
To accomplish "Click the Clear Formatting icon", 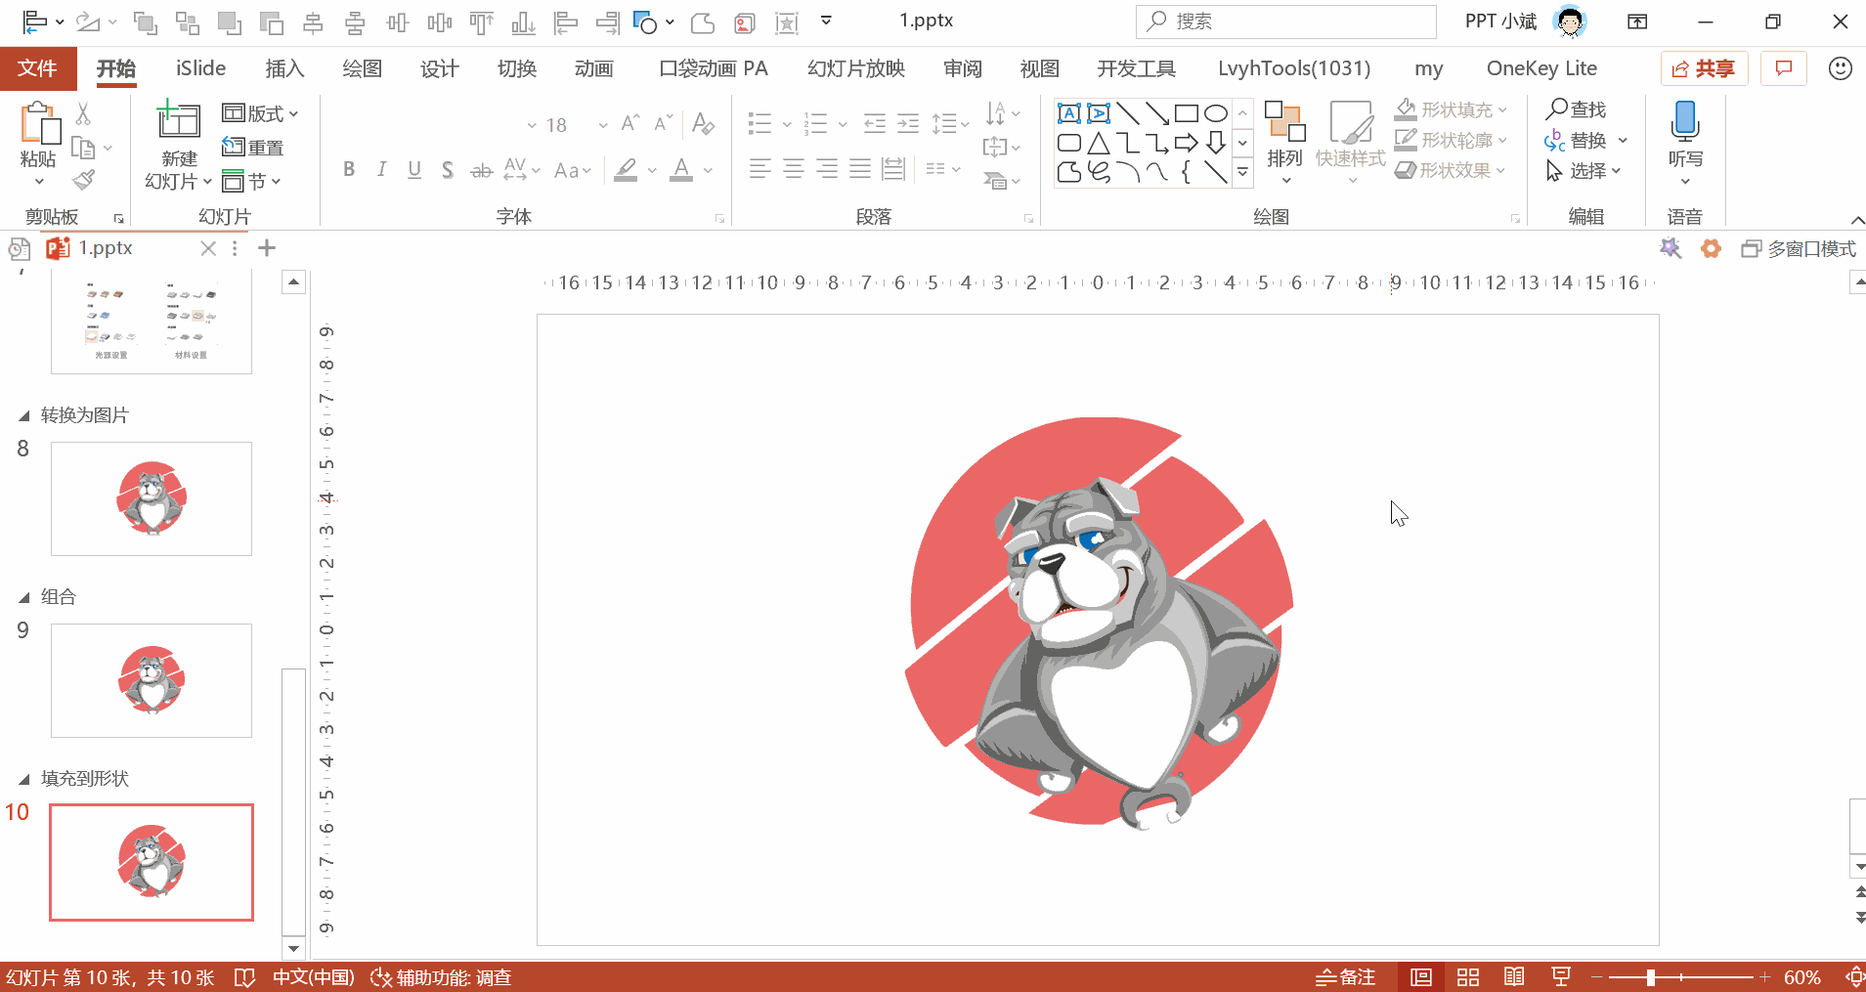I will point(702,123).
